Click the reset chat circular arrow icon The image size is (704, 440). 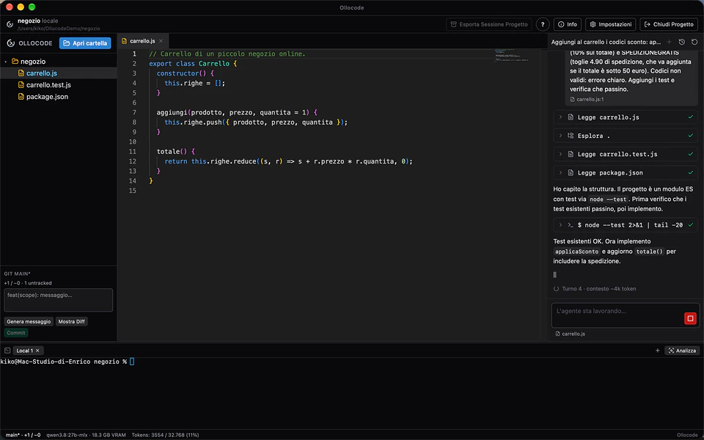(694, 42)
